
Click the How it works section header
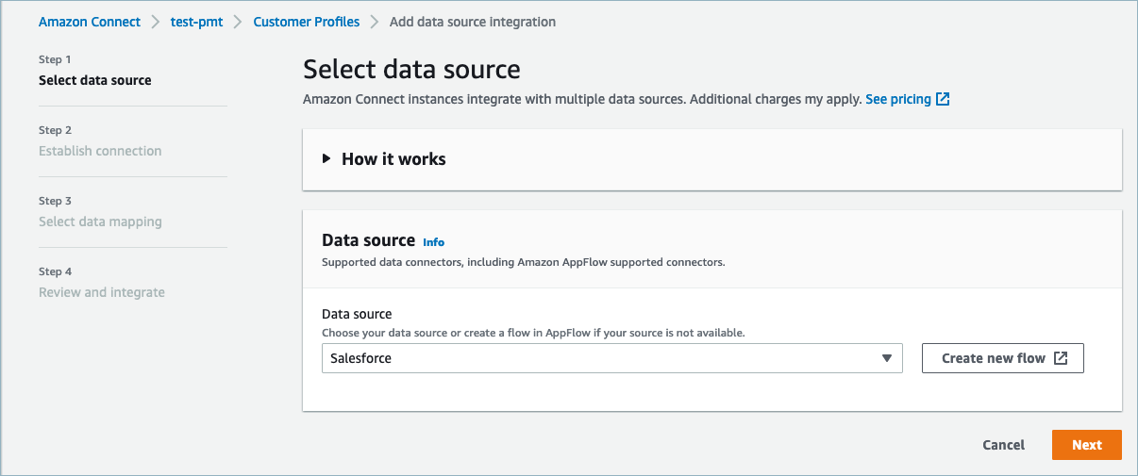tap(393, 159)
